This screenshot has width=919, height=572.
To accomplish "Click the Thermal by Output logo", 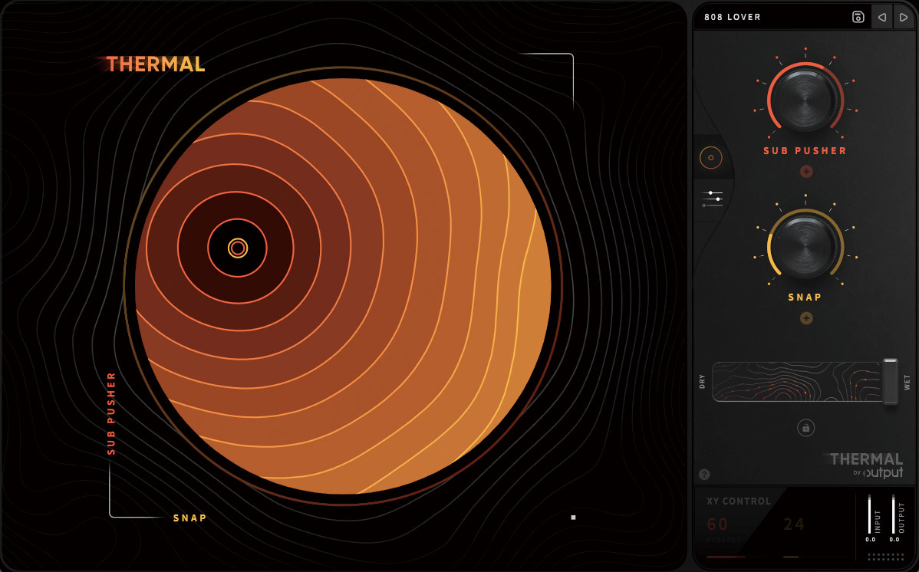I will point(866,465).
